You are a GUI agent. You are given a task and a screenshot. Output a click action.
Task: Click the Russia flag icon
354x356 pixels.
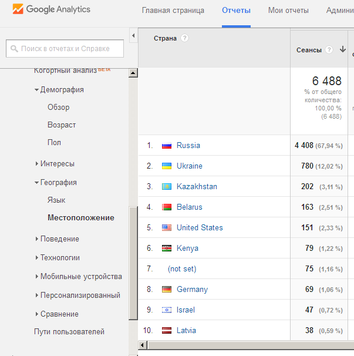167,146
